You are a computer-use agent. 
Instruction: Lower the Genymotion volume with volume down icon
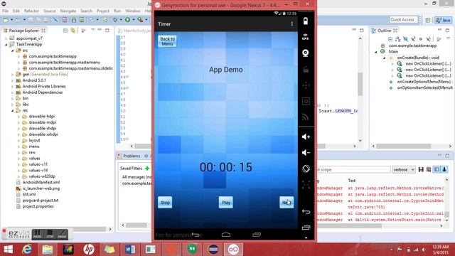point(306,153)
